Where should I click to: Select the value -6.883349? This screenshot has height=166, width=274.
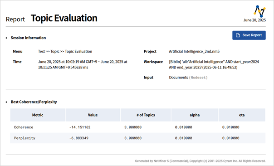pyautogui.click(x=79, y=138)
